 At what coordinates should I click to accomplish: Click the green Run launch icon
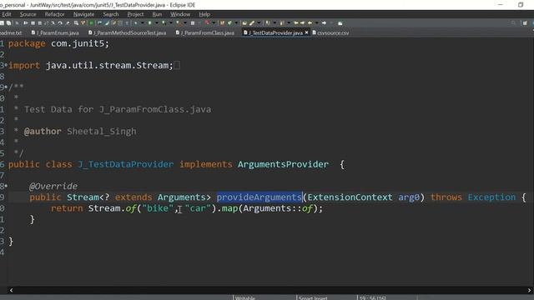click(149, 22)
